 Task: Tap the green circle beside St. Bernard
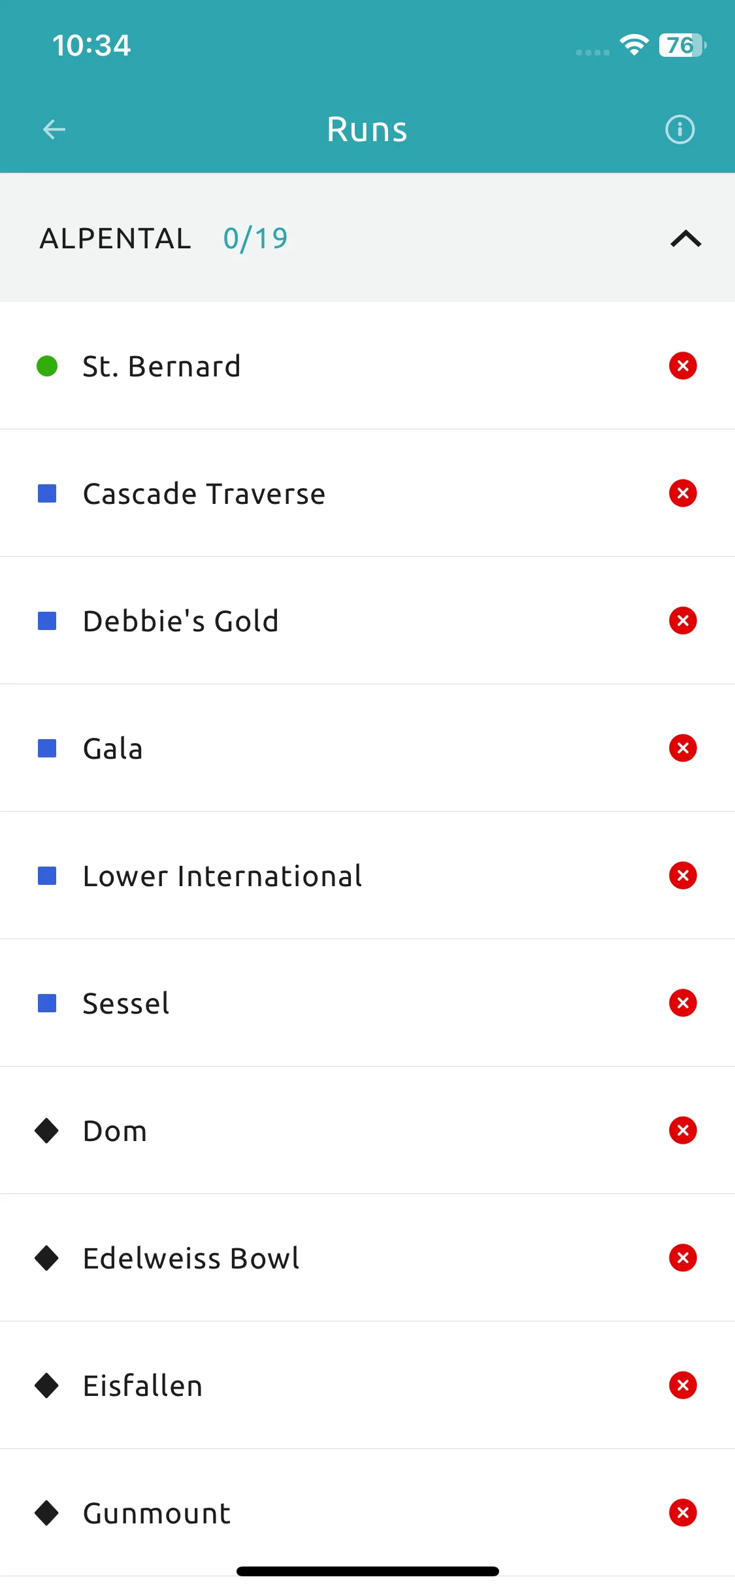(47, 366)
